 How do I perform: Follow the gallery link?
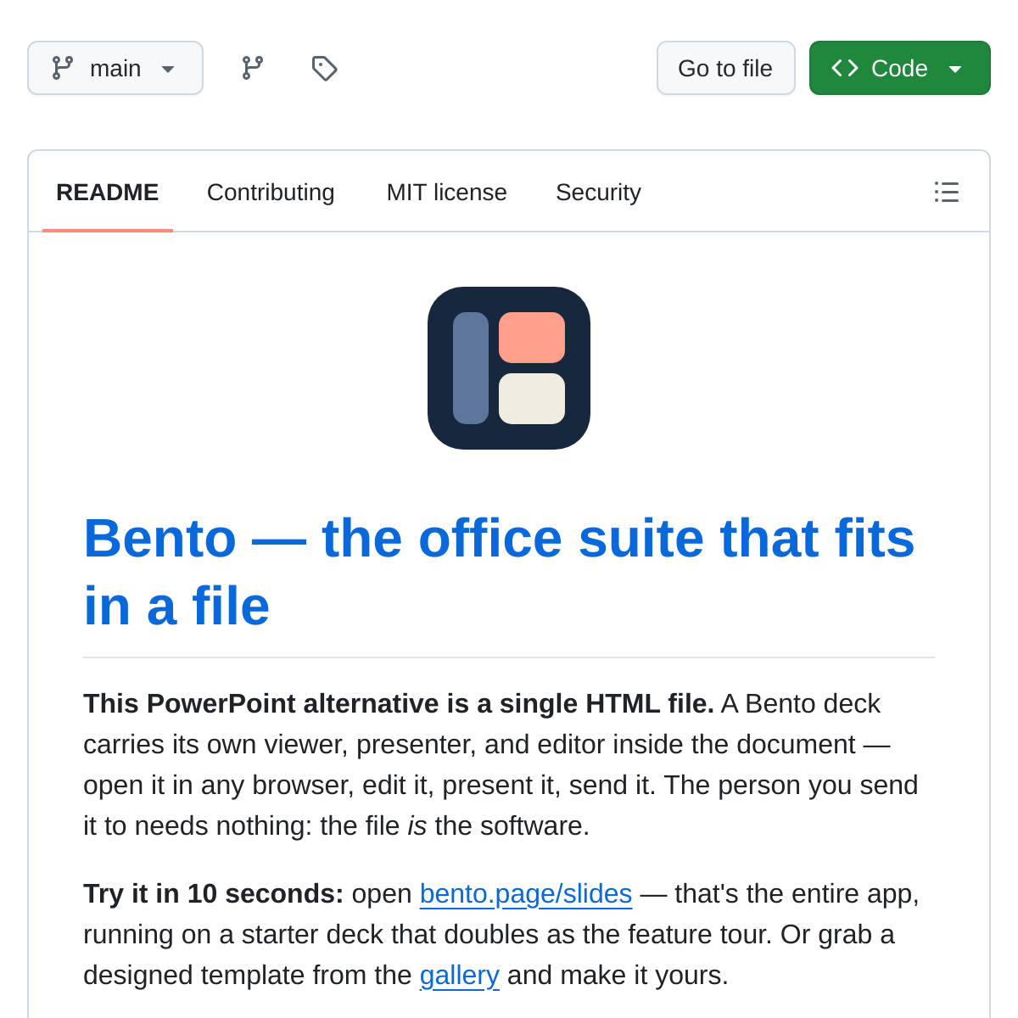coord(460,975)
